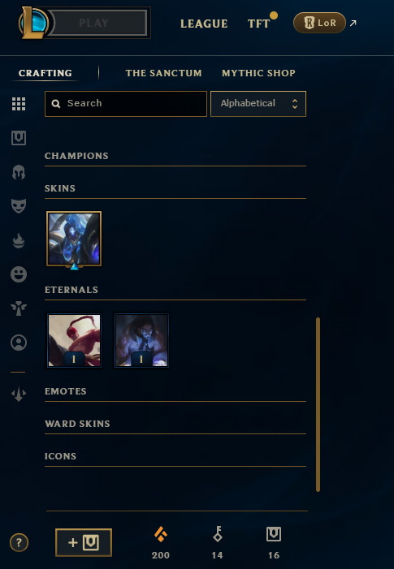394x569 pixels.
Task: Select the all-items grid filter icon
Action: [x=19, y=104]
